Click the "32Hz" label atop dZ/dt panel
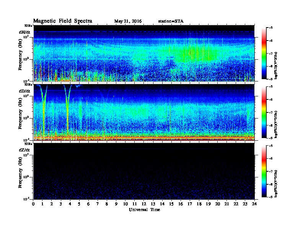Image resolution: width=303 pixels, height=234 pixels. tap(28, 144)
